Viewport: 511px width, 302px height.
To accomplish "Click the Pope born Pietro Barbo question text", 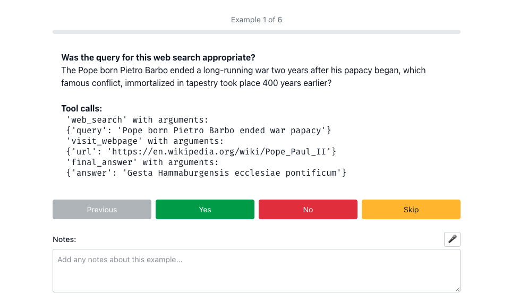I will [243, 70].
